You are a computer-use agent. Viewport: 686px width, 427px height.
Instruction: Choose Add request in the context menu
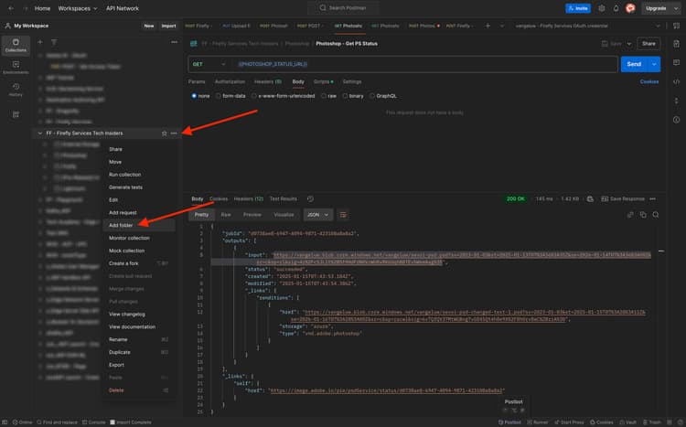[x=139, y=213]
